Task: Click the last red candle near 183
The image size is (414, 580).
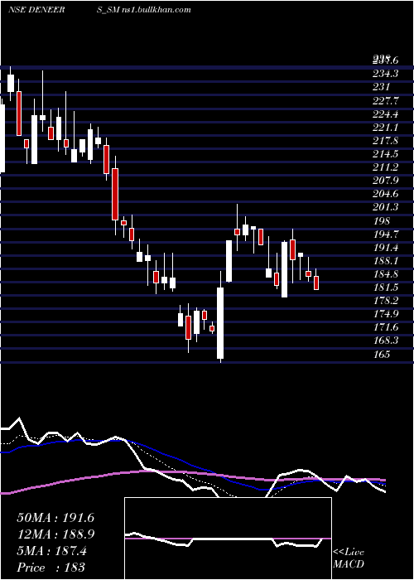Action: pos(316,283)
